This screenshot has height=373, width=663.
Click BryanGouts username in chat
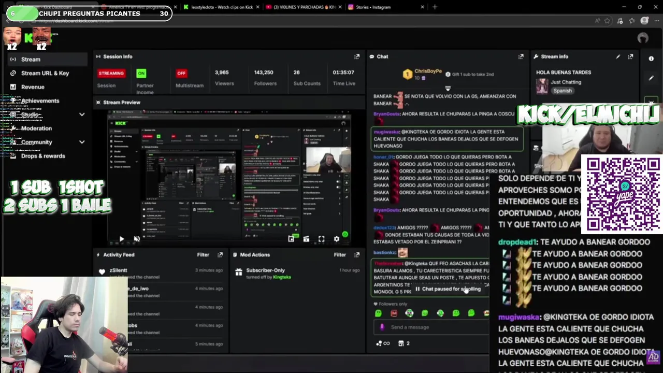coord(386,114)
